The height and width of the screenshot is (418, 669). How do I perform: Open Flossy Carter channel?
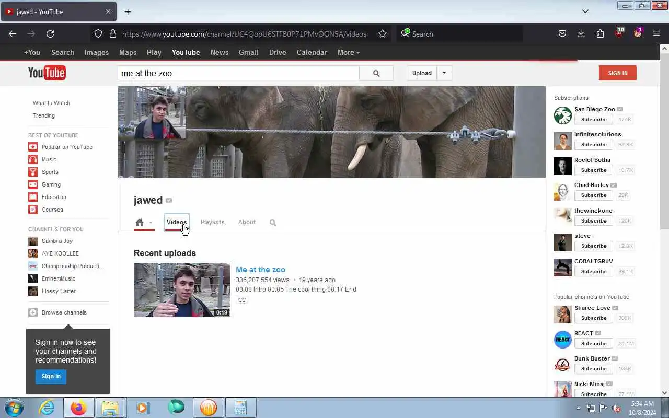(59, 291)
